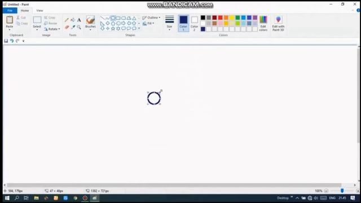This screenshot has height=203, width=361.
Task: Click the horizontal canvas scrollbar
Action: coord(174,185)
